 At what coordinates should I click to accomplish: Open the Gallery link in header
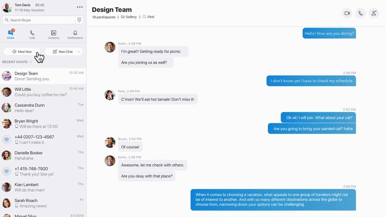pos(129,17)
